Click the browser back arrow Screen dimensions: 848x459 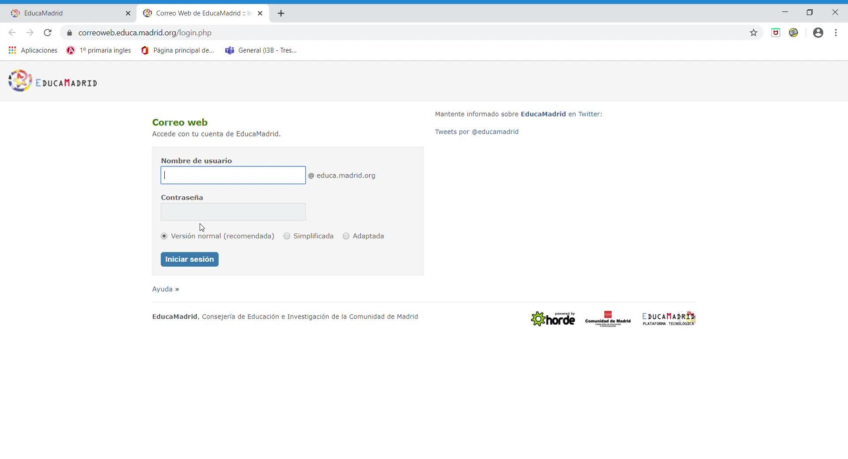tap(12, 33)
